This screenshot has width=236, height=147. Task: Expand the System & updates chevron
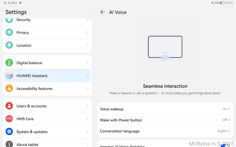click(87, 132)
